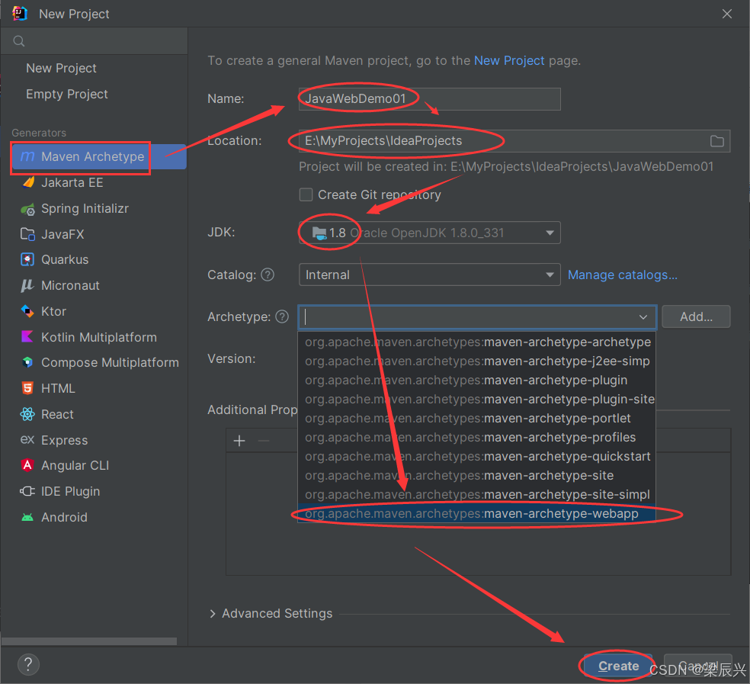Follow the New Project page link
This screenshot has height=684, width=750.
(509, 61)
